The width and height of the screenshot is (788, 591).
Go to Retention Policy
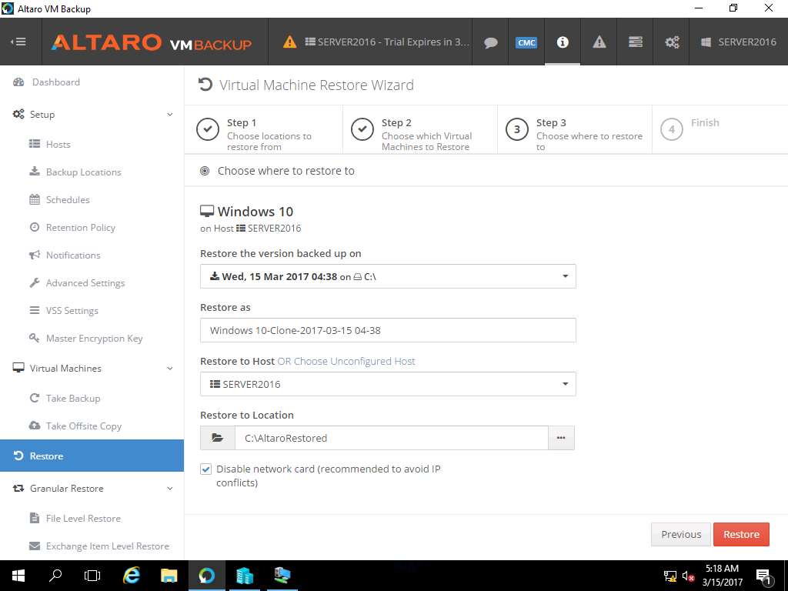80,228
